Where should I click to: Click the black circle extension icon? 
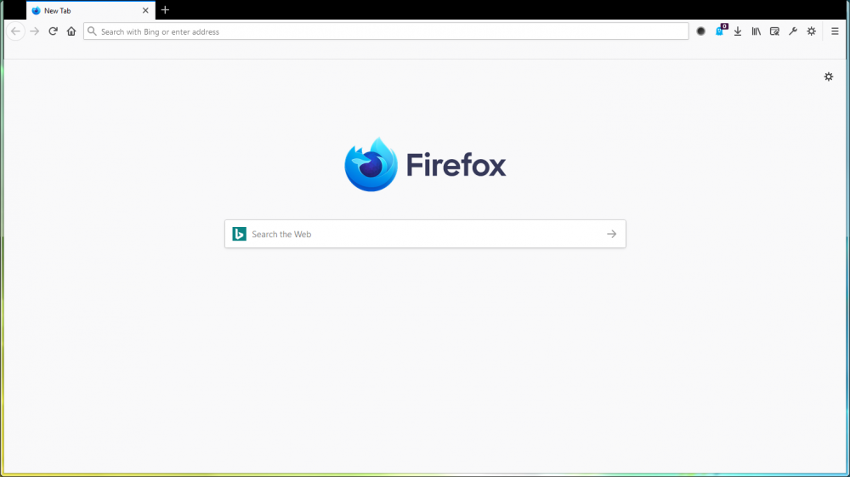tap(701, 31)
